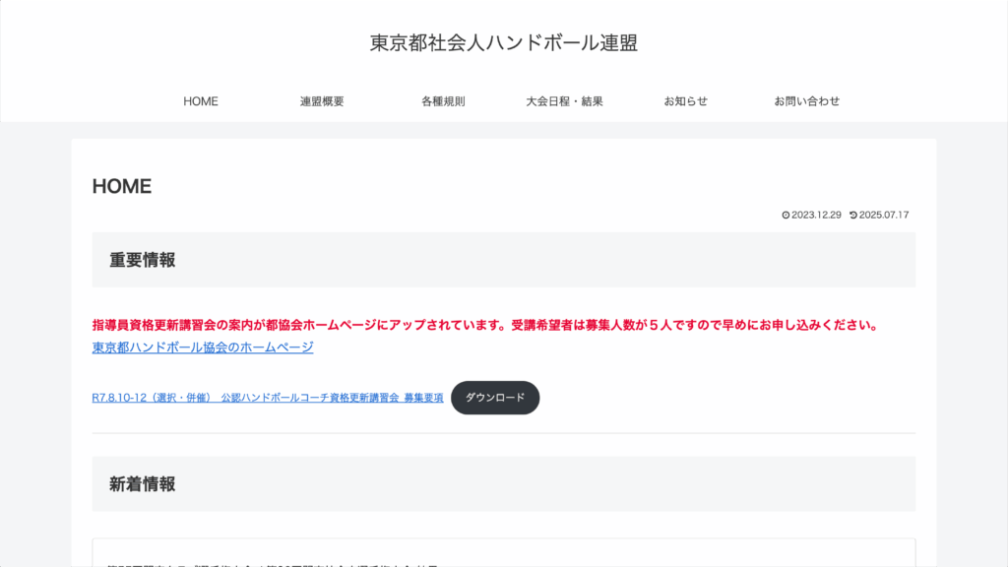Select 各種規則 in the navigation bar
Viewport: 1008px width, 567px height.
point(443,101)
